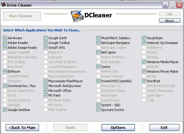This screenshot has height=134, width=184.
Task: Click the disabled iMesh 5.0 checkbox
Action: pyautogui.click(x=46, y=52)
